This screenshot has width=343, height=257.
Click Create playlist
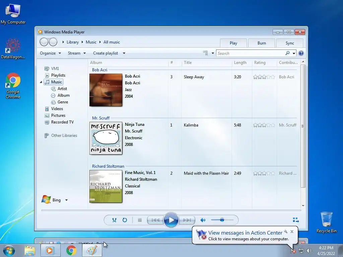point(106,53)
